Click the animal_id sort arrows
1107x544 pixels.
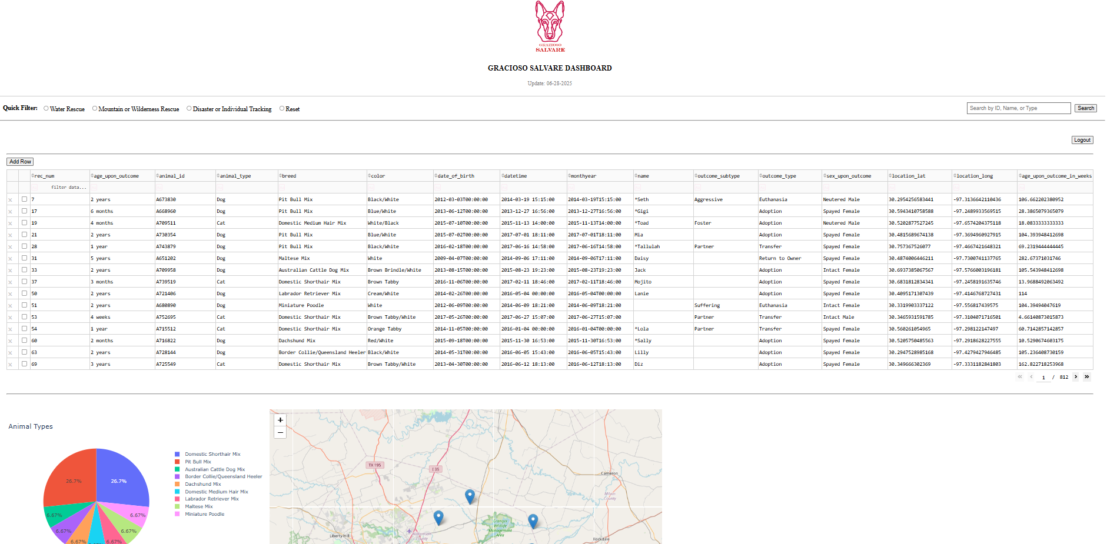click(x=158, y=176)
